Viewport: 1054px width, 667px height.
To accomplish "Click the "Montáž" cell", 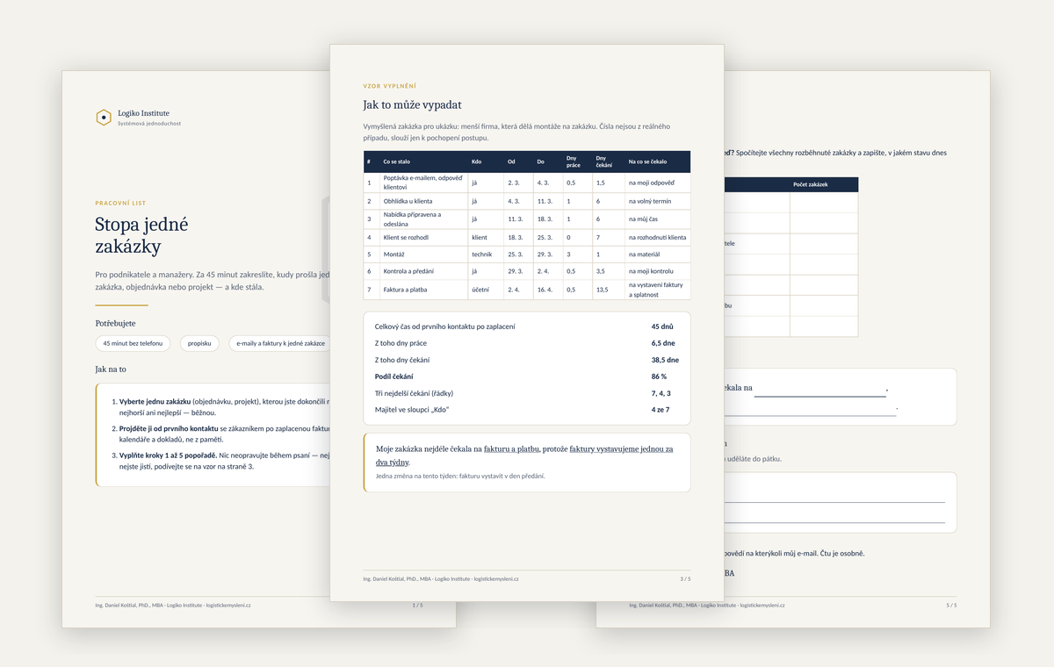I will tap(424, 255).
